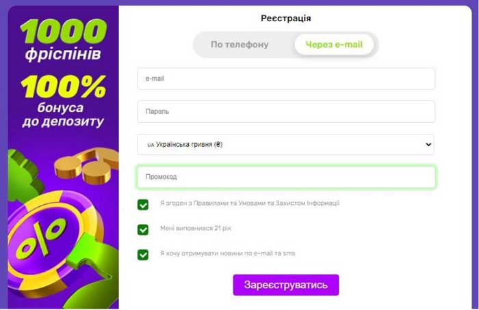
Task: Click the currency dropdown chevron arrow
Action: [428, 145]
